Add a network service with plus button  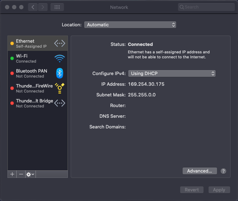pyautogui.click(x=12, y=174)
